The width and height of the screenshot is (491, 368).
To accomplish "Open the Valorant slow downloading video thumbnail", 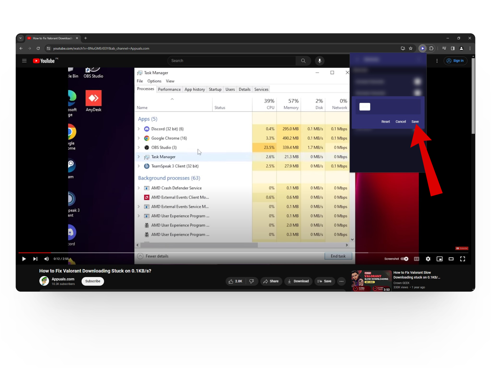I will (371, 281).
